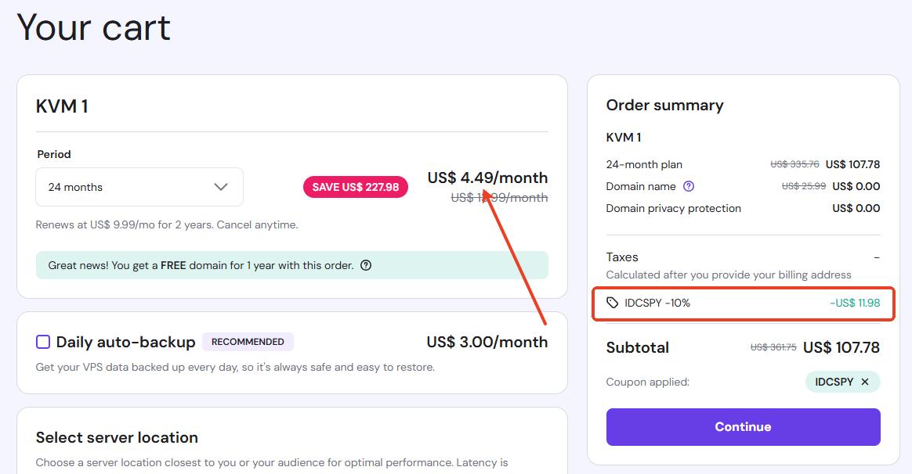Click the RECOMMENDED badge next to auto-backup
This screenshot has height=474, width=912.
point(248,342)
